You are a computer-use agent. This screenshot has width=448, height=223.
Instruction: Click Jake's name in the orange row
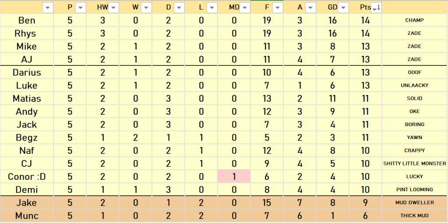(27, 203)
